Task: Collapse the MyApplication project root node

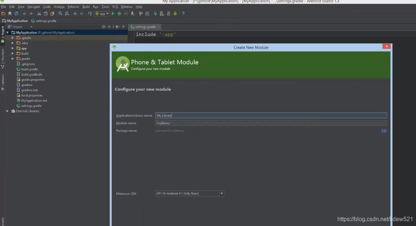Action: 7,32
